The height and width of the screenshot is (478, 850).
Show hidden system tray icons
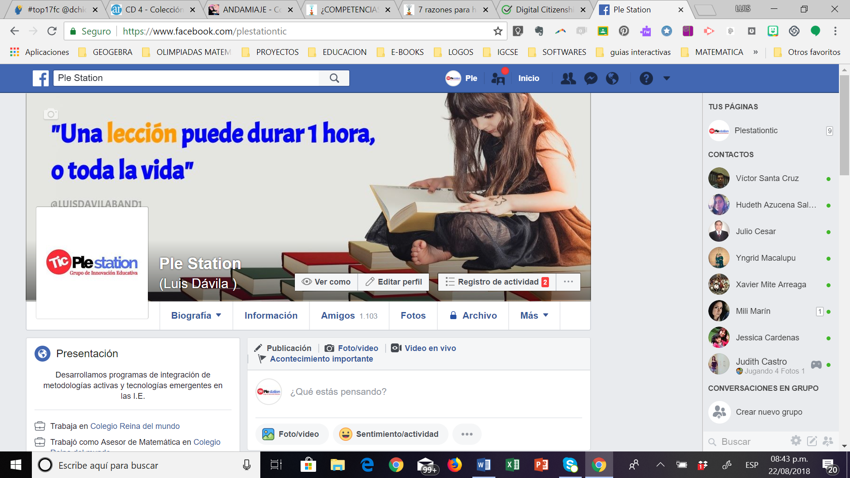(x=660, y=465)
